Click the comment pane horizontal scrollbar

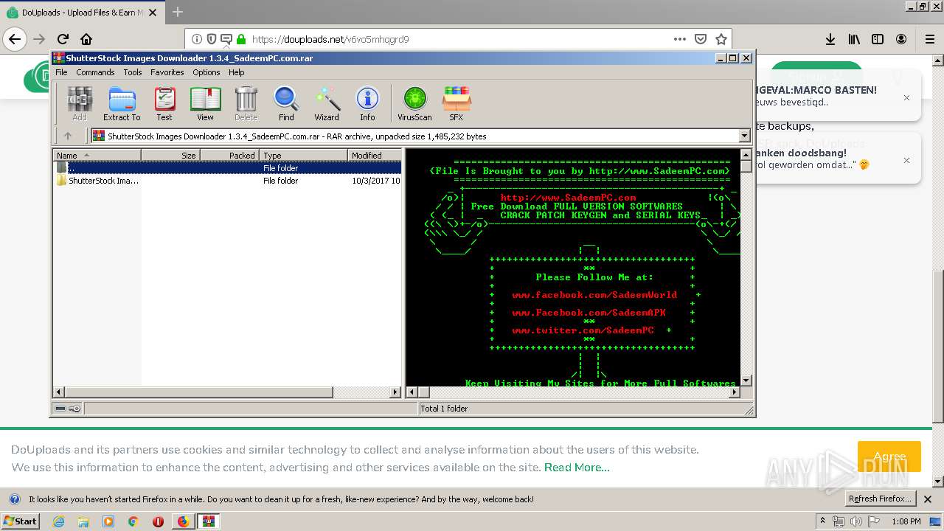point(573,392)
